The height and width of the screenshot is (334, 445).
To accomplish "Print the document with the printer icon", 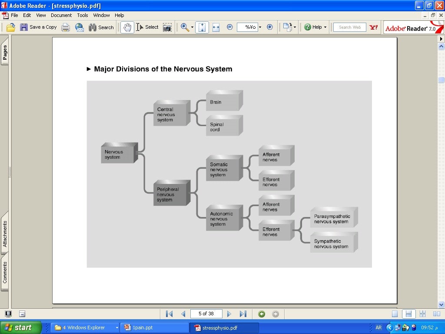I will tap(66, 27).
